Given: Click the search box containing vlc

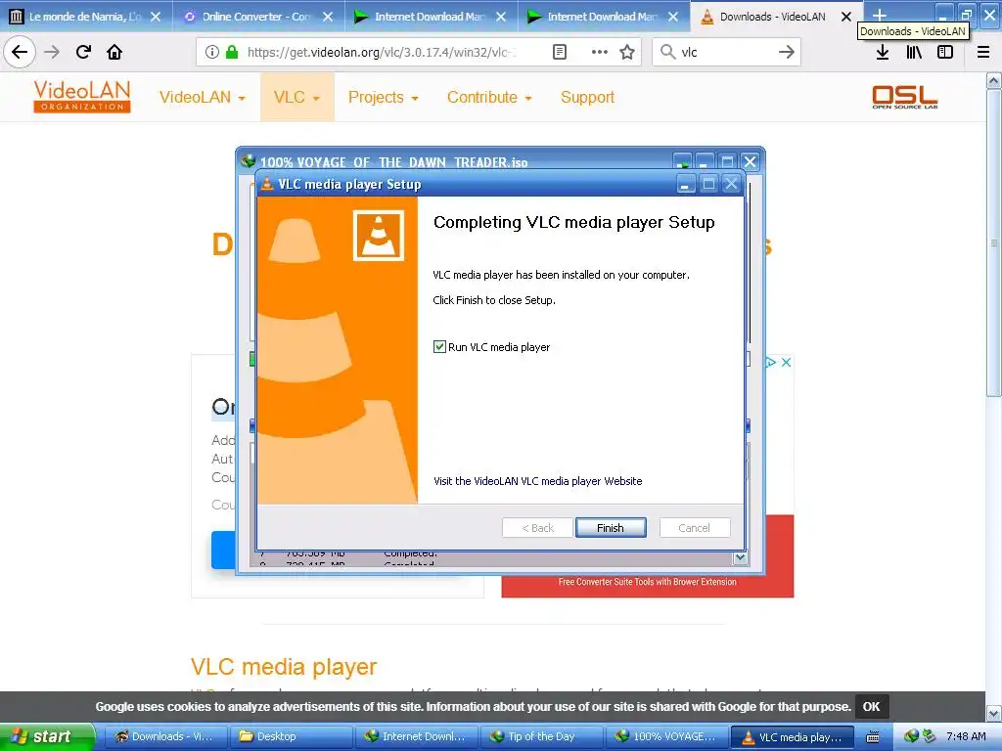Looking at the screenshot, I should (727, 52).
